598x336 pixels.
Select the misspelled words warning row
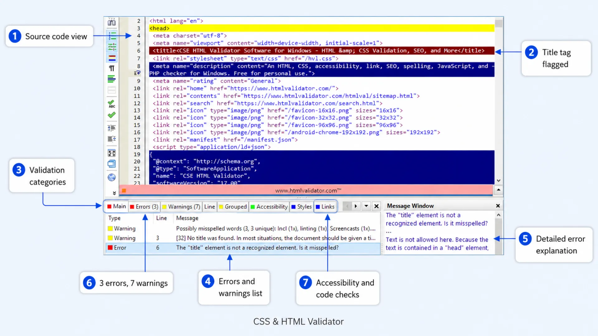pos(243,228)
